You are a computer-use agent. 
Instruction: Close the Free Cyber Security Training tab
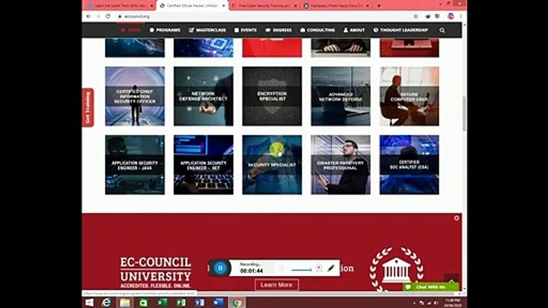[295, 6]
